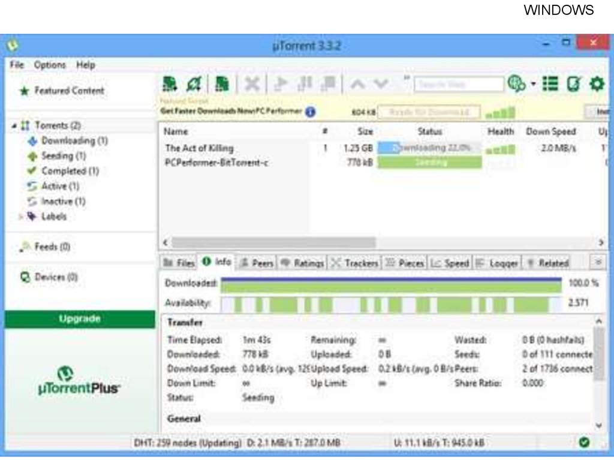Click the horizontal scrollbar in torrent list
Image resolution: width=614 pixels, height=460 pixels.
pos(273,242)
